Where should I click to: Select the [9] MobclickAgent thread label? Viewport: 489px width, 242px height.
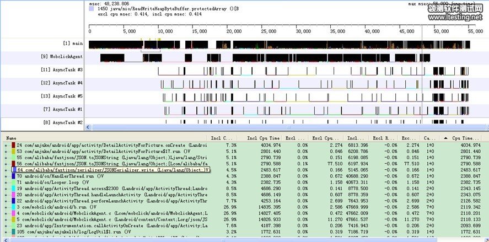click(62, 56)
